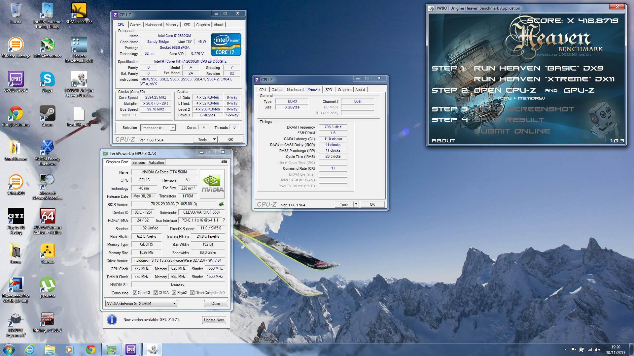634x356 pixels.
Task: Open About tab in CPU-Z CPU window
Action: pos(219,25)
